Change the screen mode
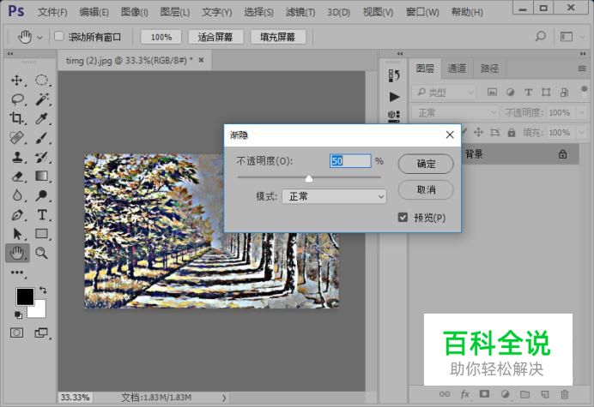The image size is (594, 407). (41, 332)
